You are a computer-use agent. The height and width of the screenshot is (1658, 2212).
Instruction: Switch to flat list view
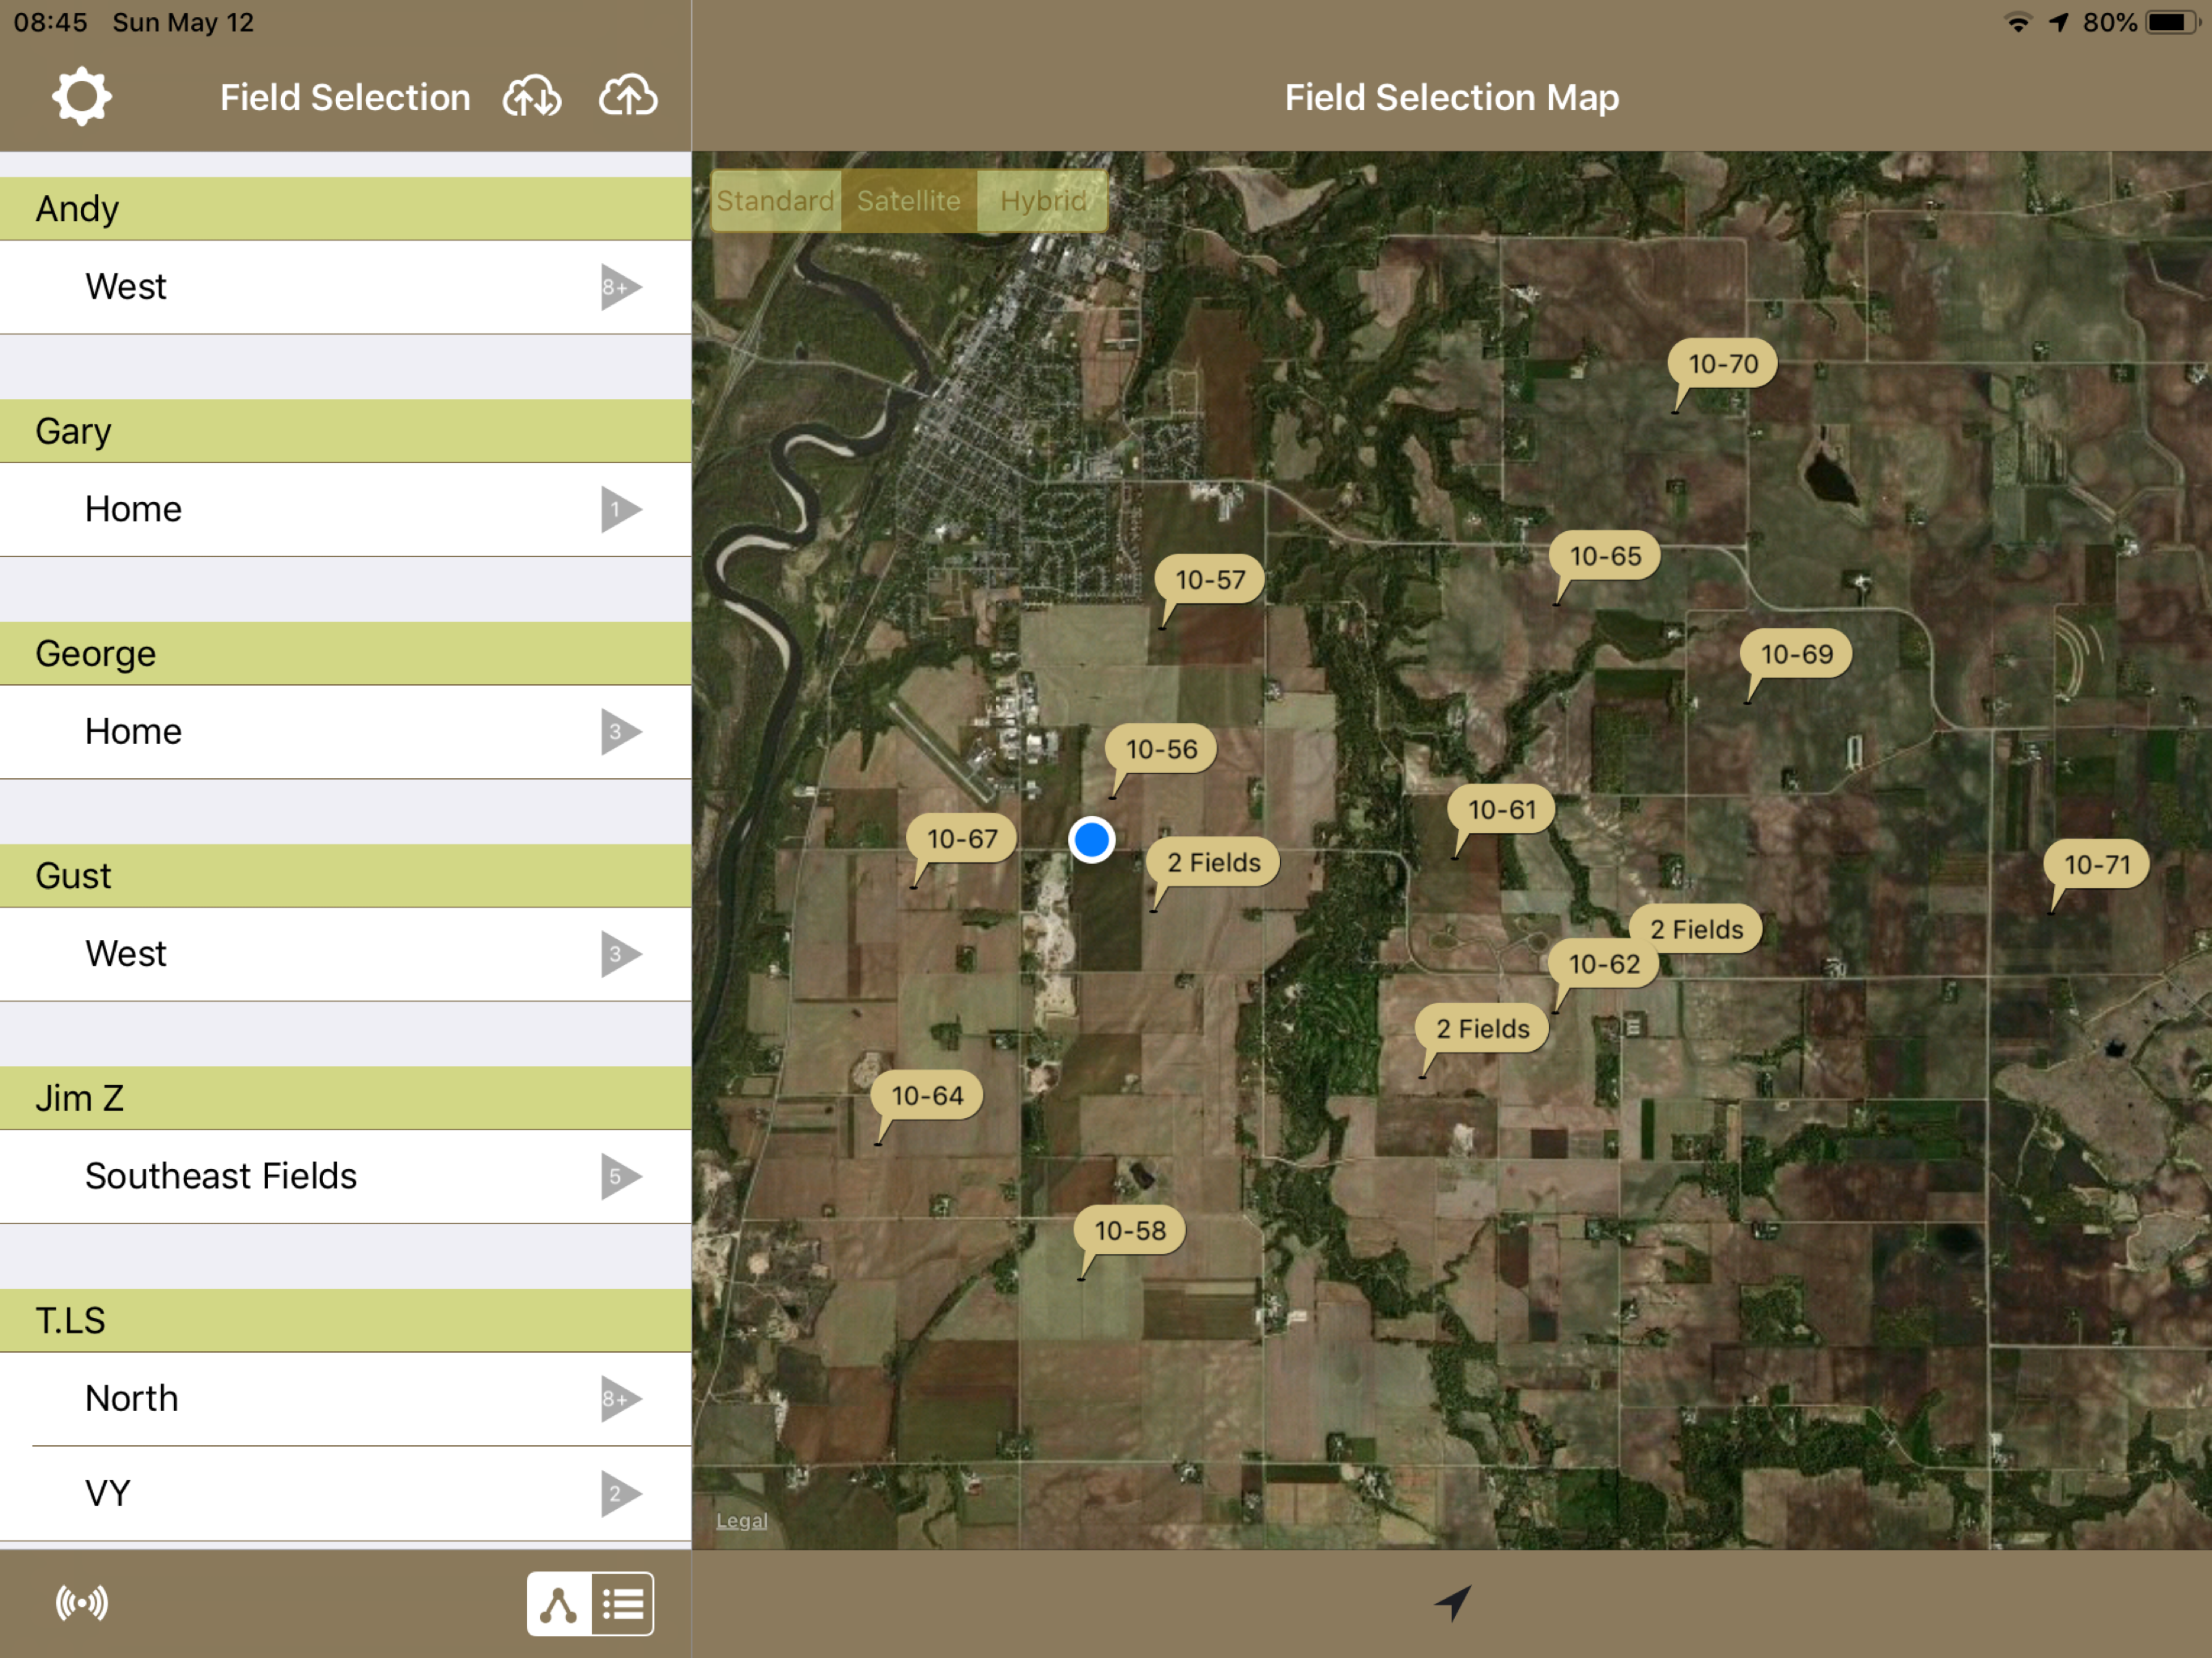(622, 1604)
